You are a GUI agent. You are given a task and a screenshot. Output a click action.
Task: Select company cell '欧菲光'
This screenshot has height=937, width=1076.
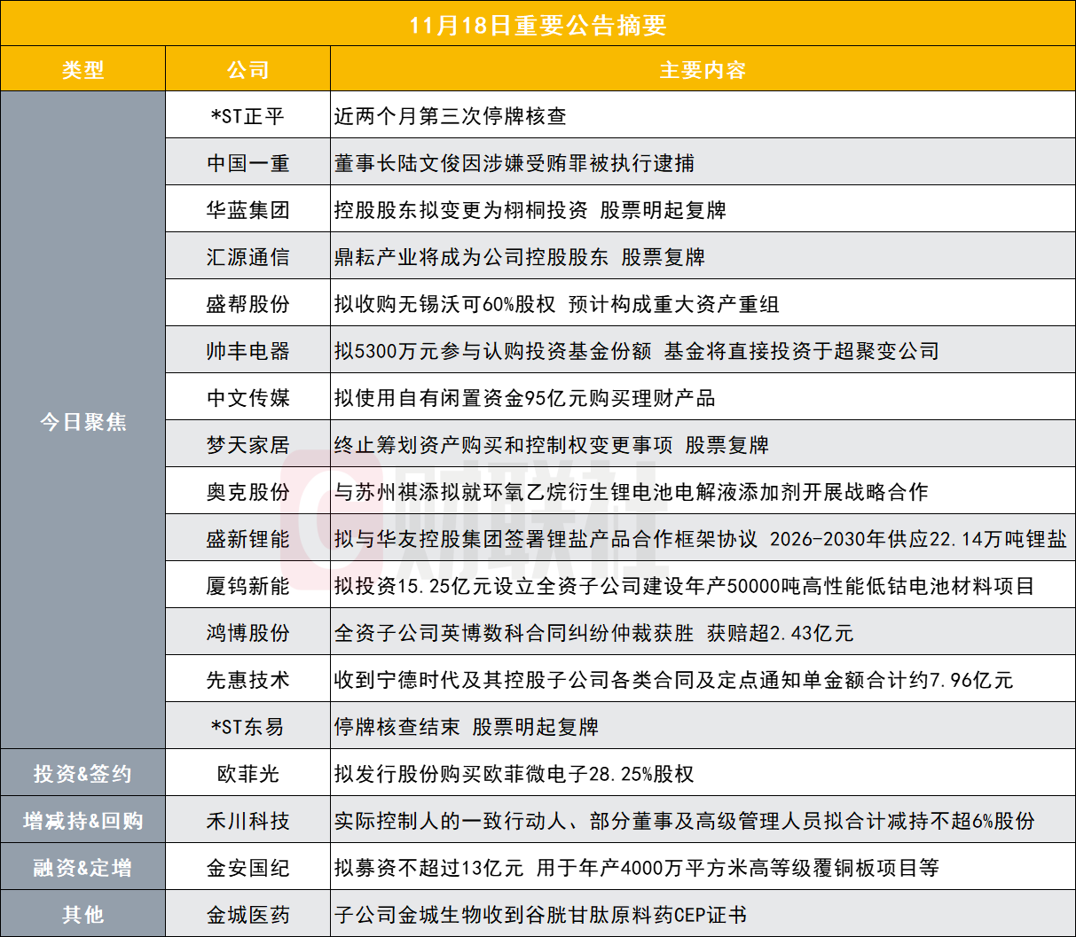point(247,774)
